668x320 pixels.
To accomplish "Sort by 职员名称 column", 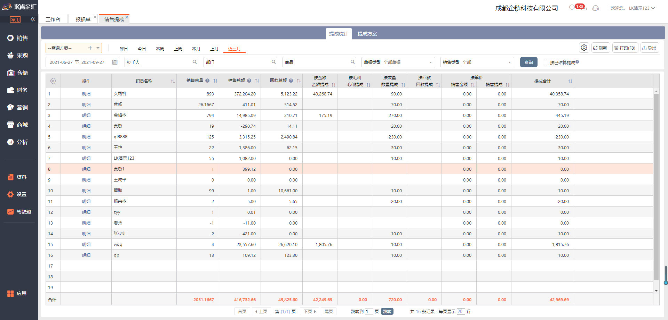I will pyautogui.click(x=173, y=81).
